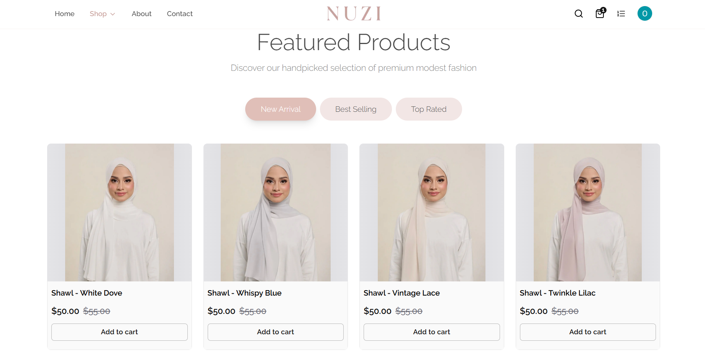Click the order list icon in header
The height and width of the screenshot is (353, 705).
point(621,13)
